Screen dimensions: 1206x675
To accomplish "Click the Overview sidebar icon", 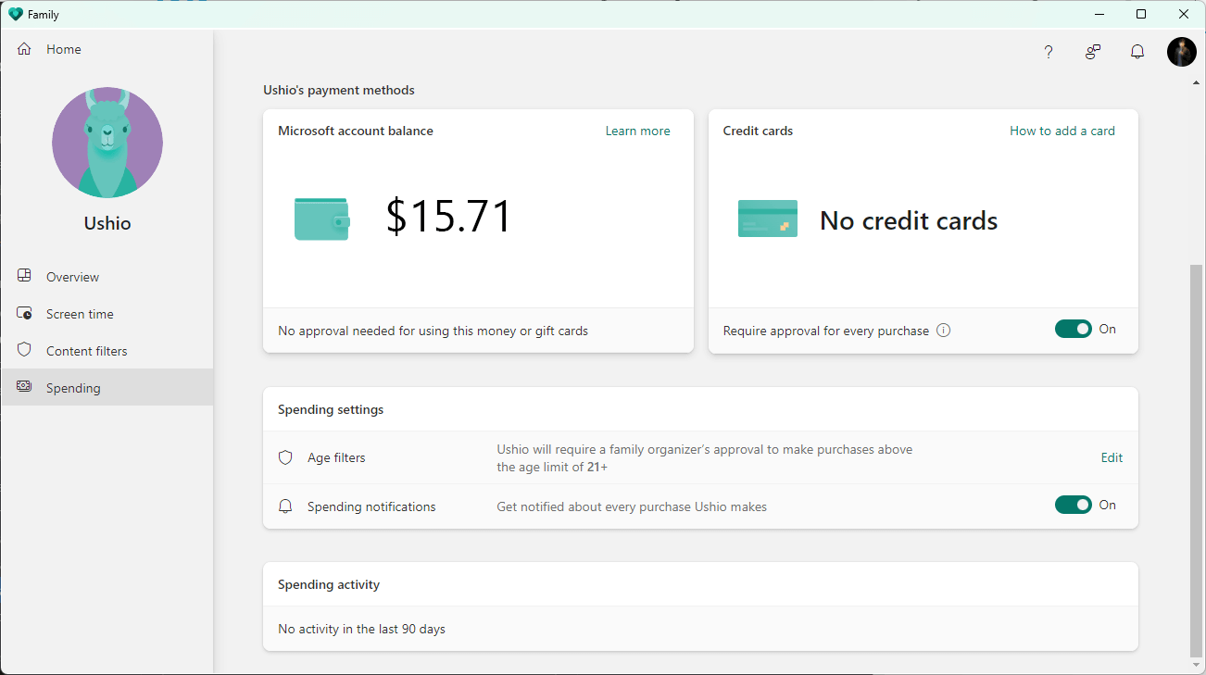I will (x=24, y=276).
